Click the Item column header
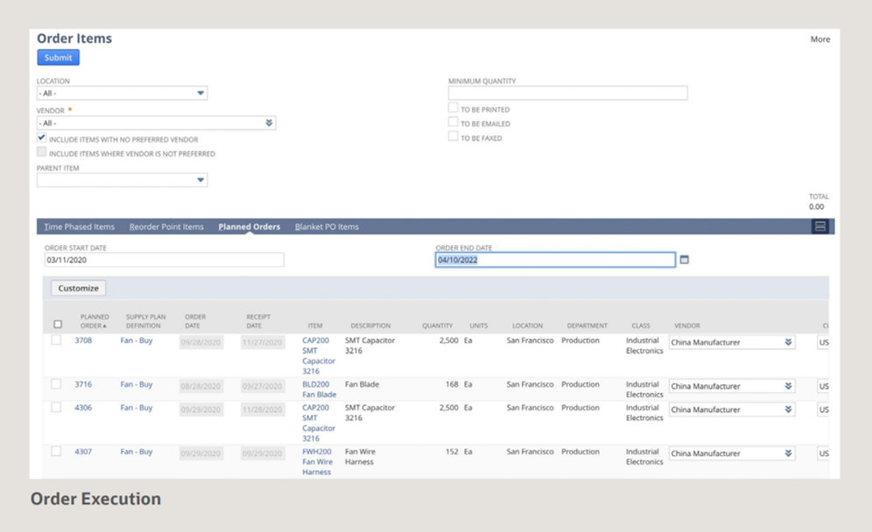 pos(315,325)
